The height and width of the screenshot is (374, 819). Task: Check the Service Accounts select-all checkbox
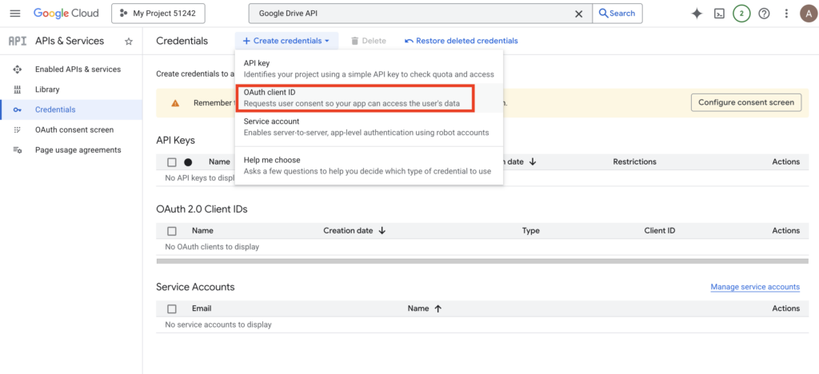coord(172,308)
